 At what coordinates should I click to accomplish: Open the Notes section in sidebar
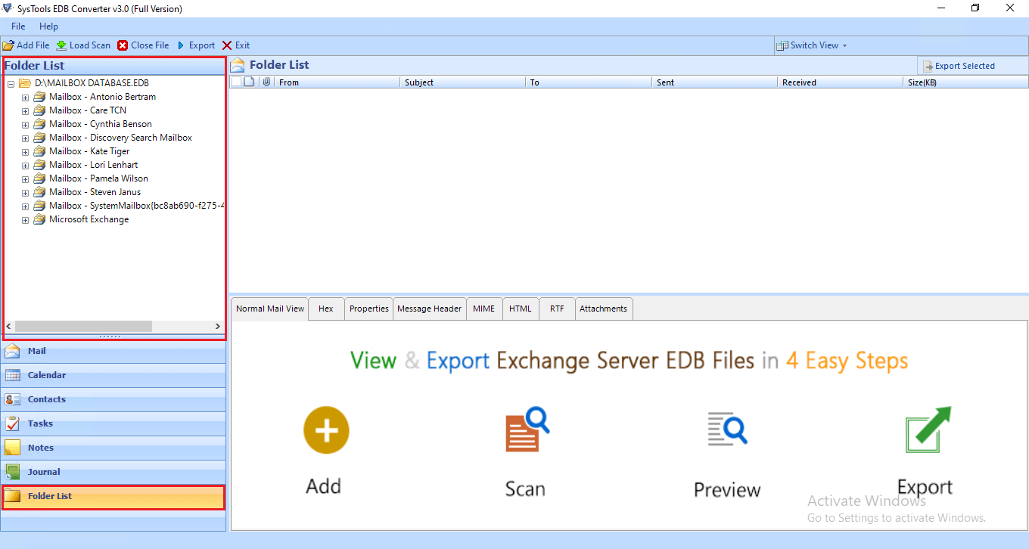pos(113,447)
